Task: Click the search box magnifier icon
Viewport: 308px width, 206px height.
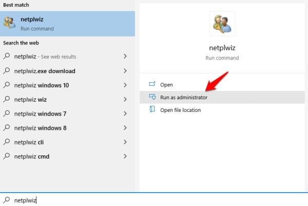Action: click(x=7, y=200)
